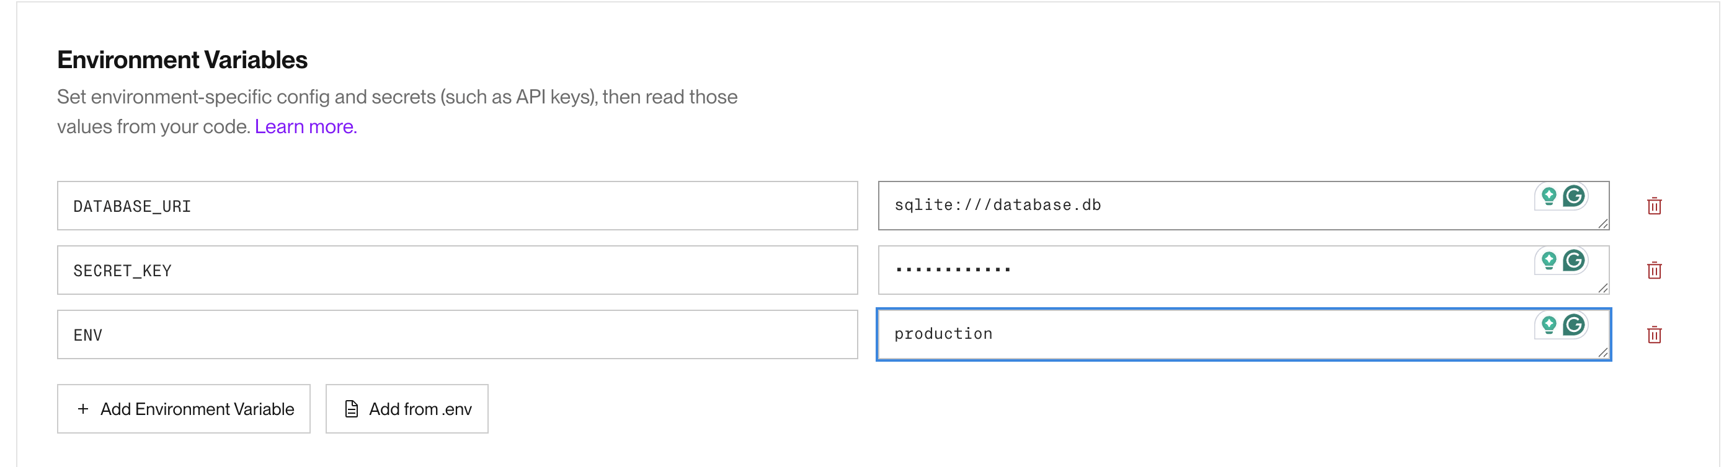Screen dimensions: 1729x467
Task: Delete the SECRET_KEY variable with trash icon
Action: pyautogui.click(x=1654, y=270)
